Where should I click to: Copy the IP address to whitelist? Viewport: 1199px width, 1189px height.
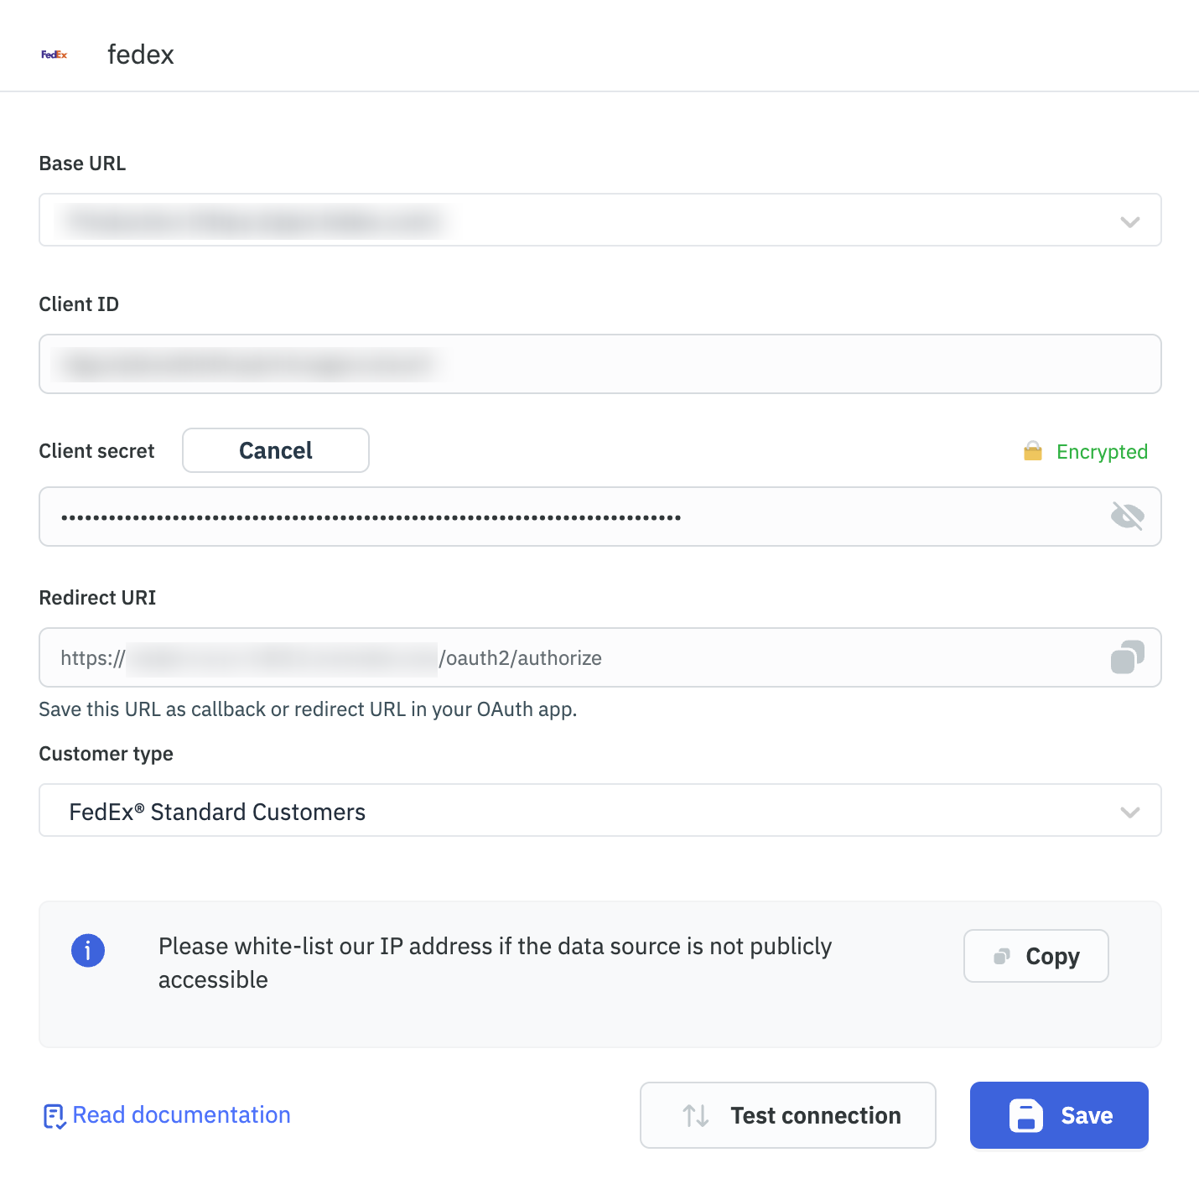coord(1036,956)
